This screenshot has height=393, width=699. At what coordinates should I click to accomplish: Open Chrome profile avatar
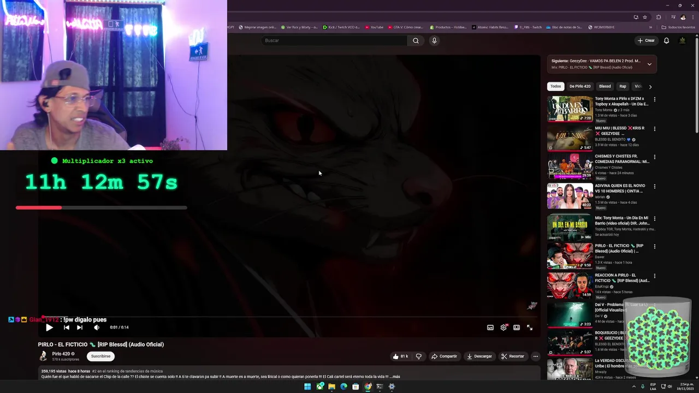(x=683, y=17)
